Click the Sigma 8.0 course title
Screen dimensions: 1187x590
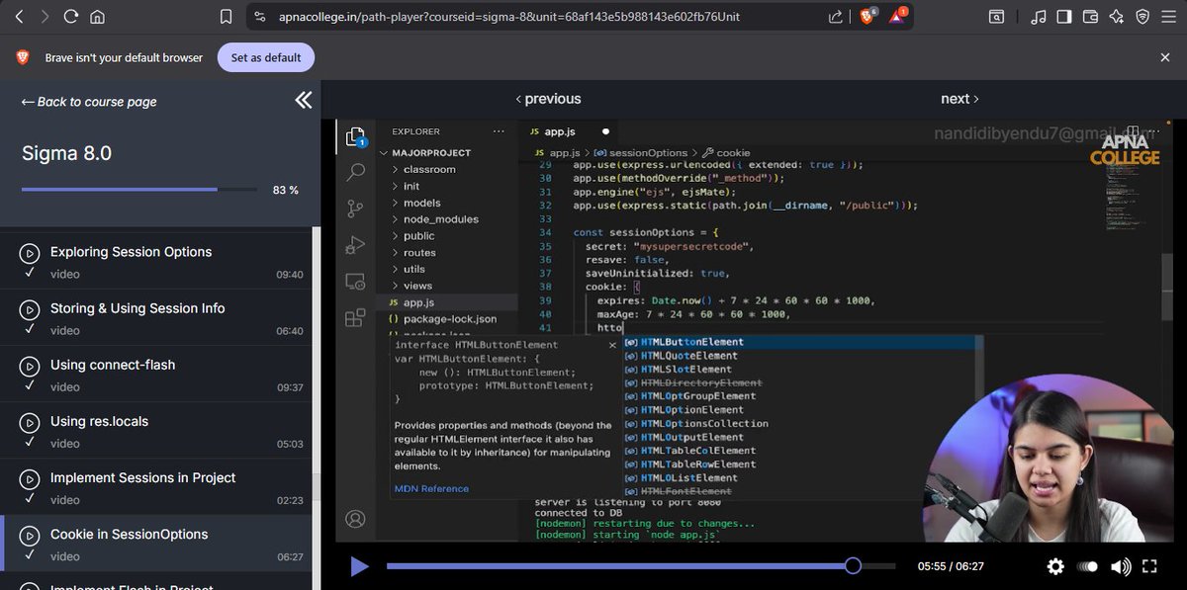point(66,153)
